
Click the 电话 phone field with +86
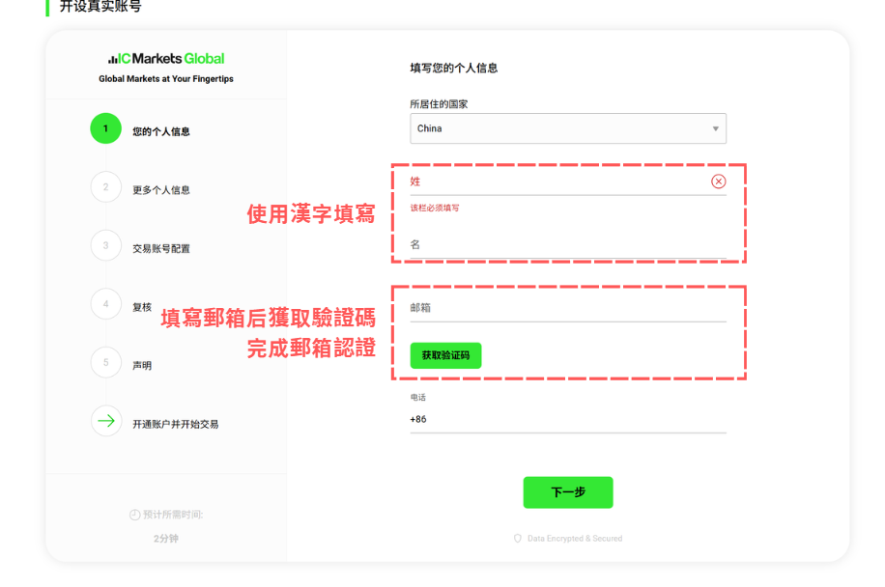pos(567,420)
